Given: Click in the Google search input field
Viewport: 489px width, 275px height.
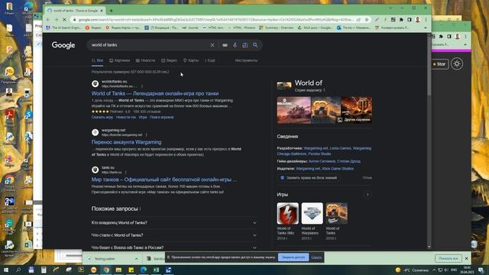Looking at the screenshot, I should point(149,45).
